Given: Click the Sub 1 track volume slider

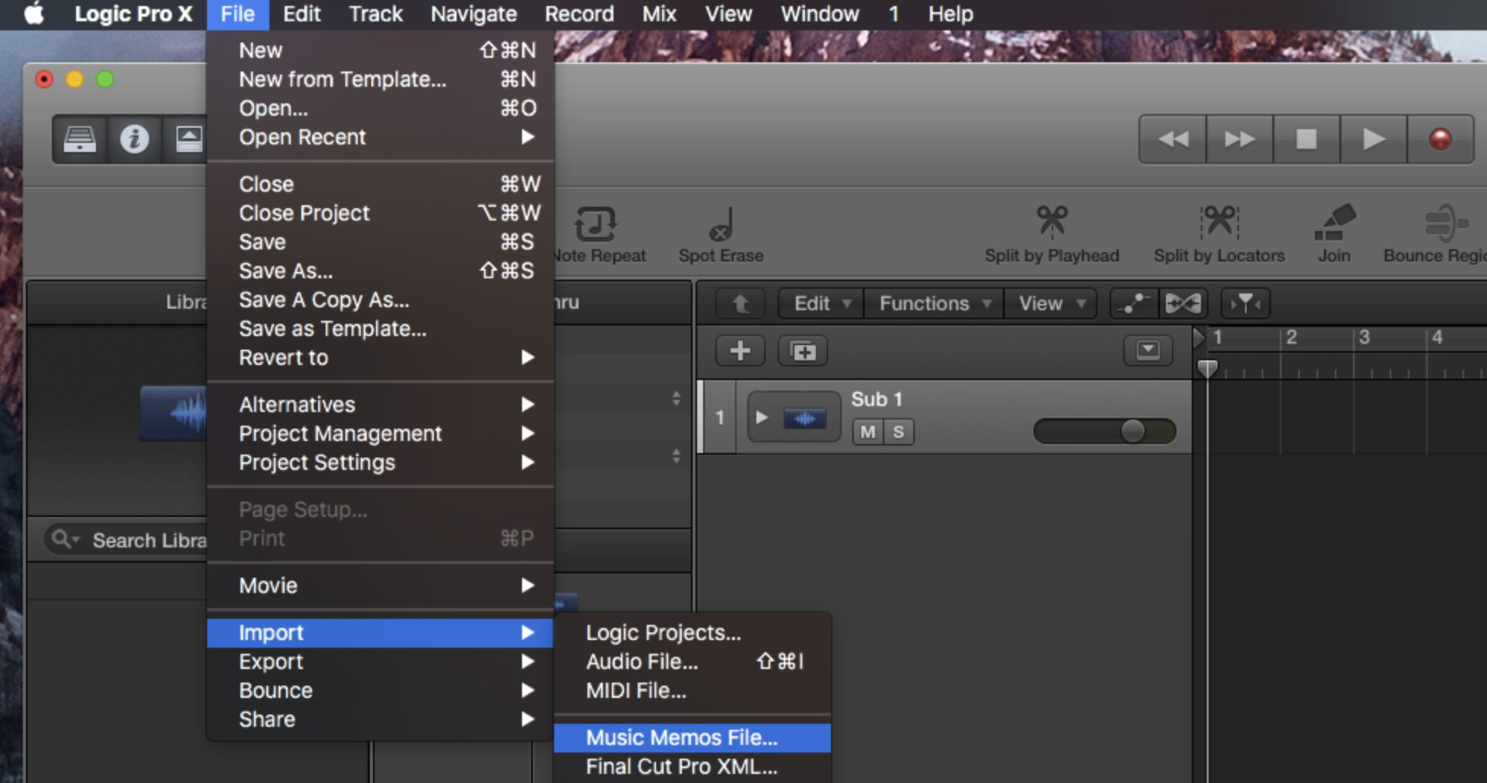Looking at the screenshot, I should pos(1104,431).
